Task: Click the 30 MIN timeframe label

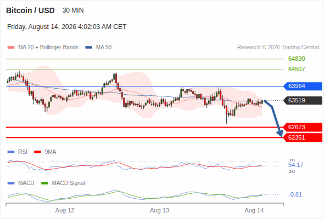Action: (x=73, y=10)
